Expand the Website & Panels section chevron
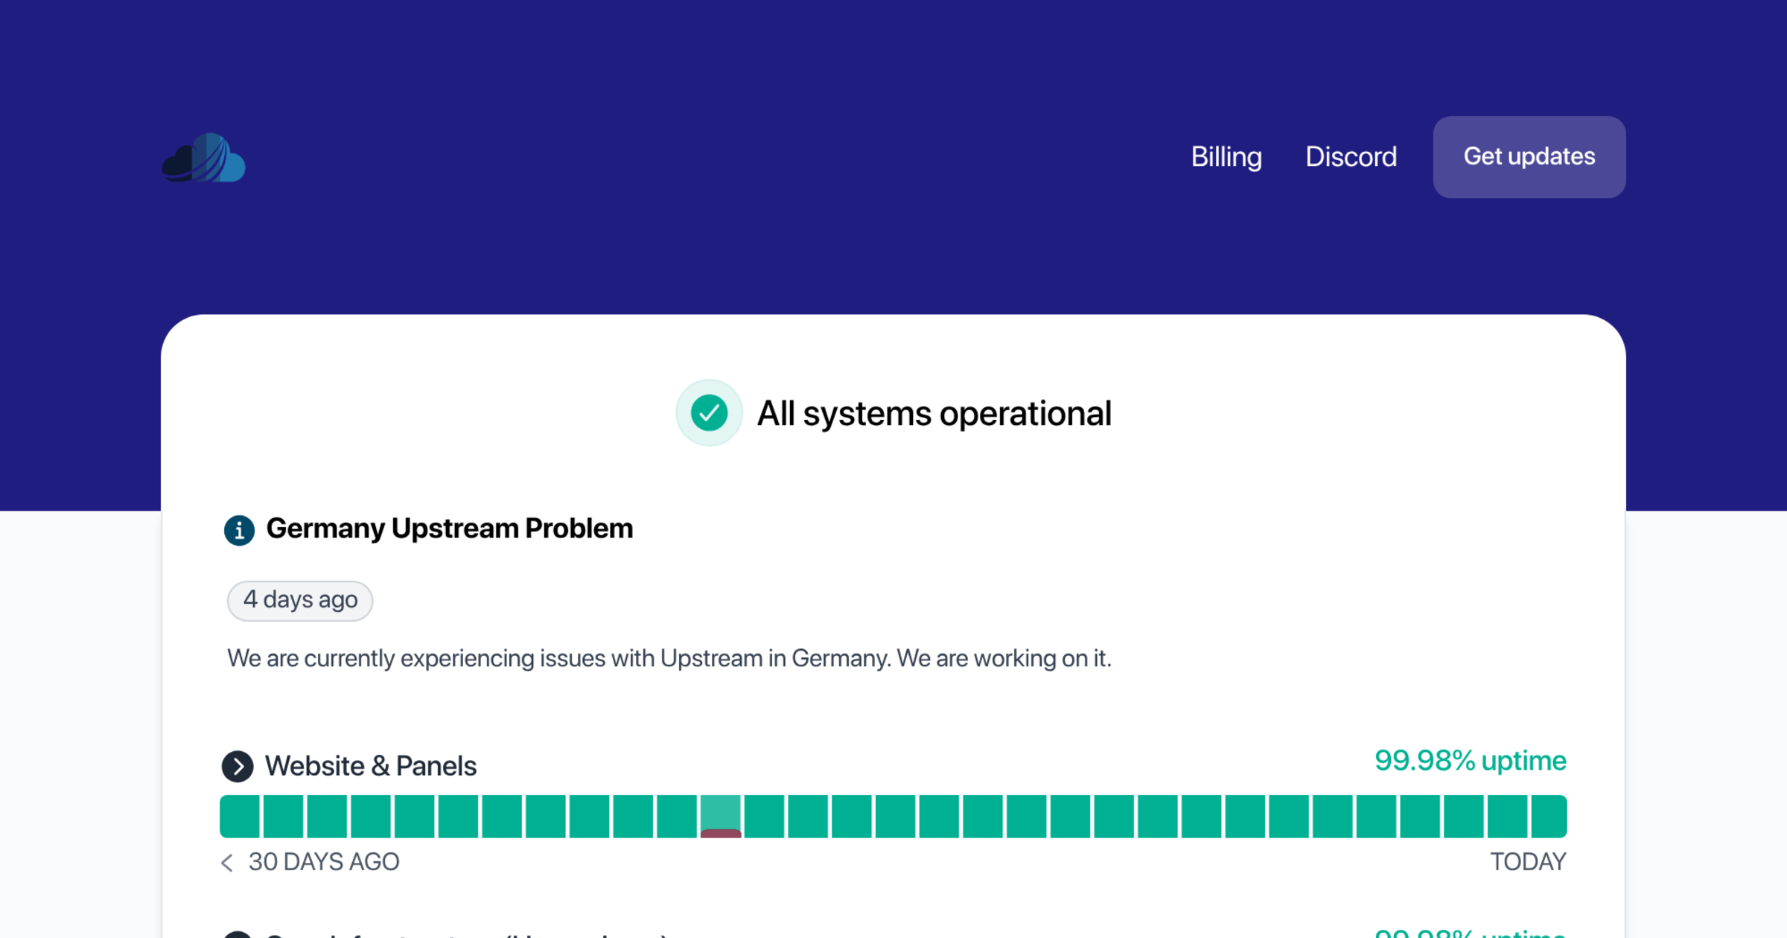The height and width of the screenshot is (938, 1787). (x=238, y=766)
